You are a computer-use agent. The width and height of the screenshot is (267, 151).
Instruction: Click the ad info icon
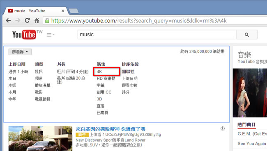[x=223, y=128]
